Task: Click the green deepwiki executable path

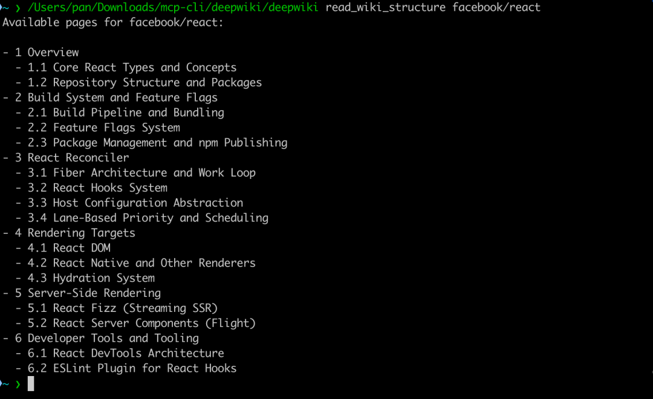Action: point(174,7)
